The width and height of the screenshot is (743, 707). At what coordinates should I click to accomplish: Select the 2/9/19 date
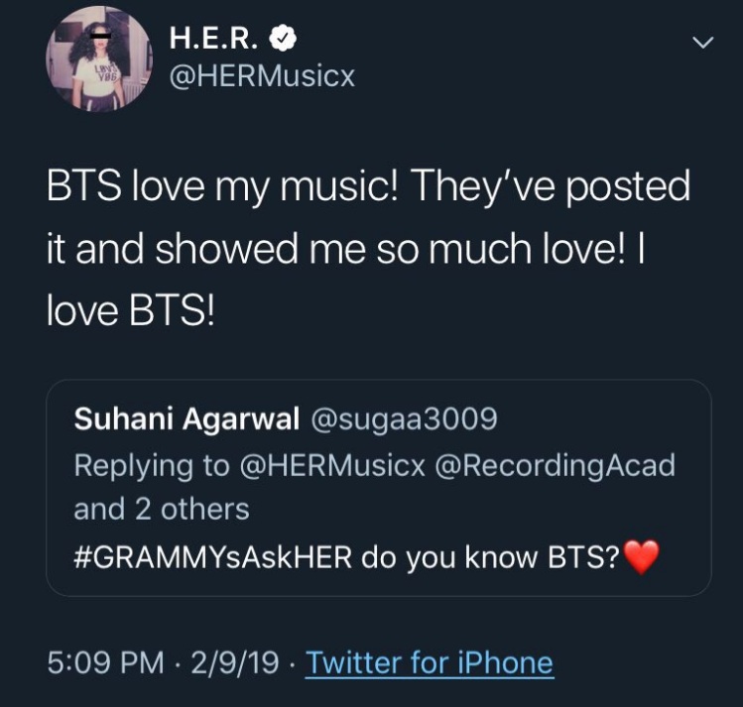click(x=234, y=661)
